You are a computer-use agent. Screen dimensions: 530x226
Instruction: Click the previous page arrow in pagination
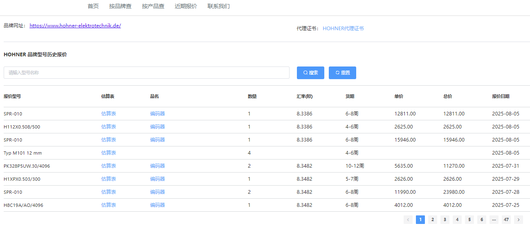tap(408, 219)
